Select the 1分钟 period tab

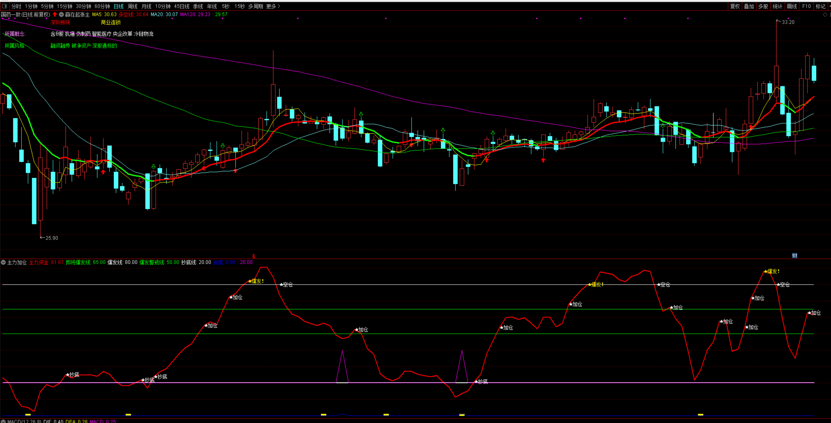[x=31, y=6]
